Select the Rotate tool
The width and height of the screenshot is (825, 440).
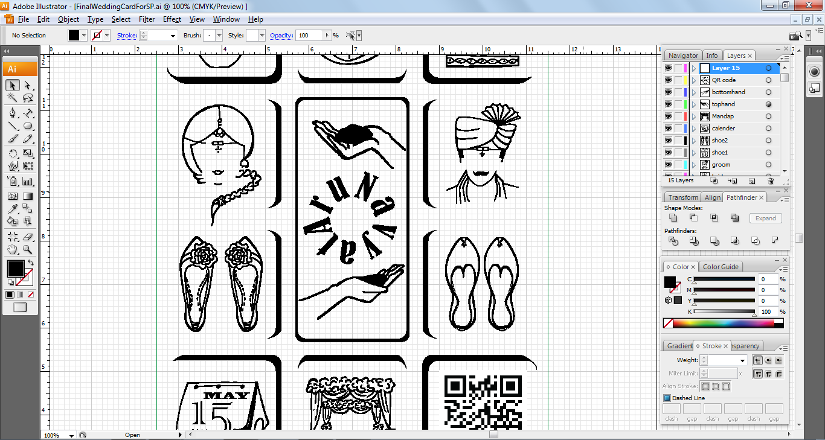pos(13,153)
